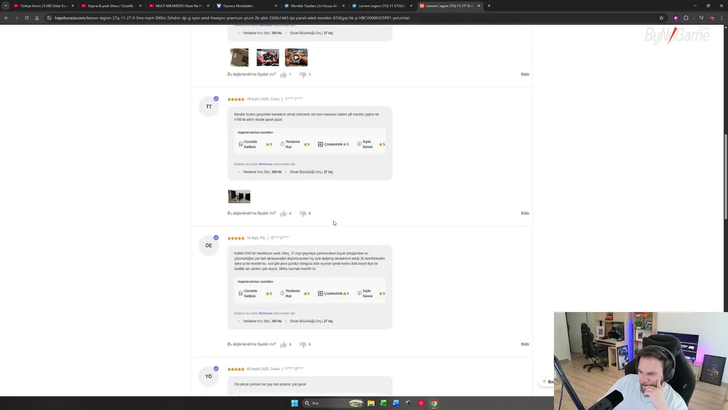
Task: Close the Oyuncu Monitörleri tab
Action: pos(276,6)
